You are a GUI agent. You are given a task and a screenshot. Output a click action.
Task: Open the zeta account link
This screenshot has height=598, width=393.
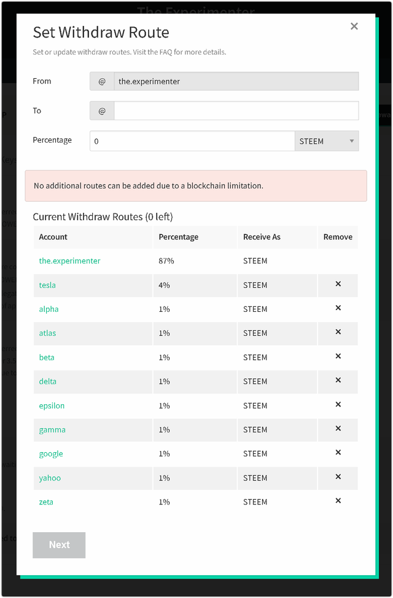[46, 502]
